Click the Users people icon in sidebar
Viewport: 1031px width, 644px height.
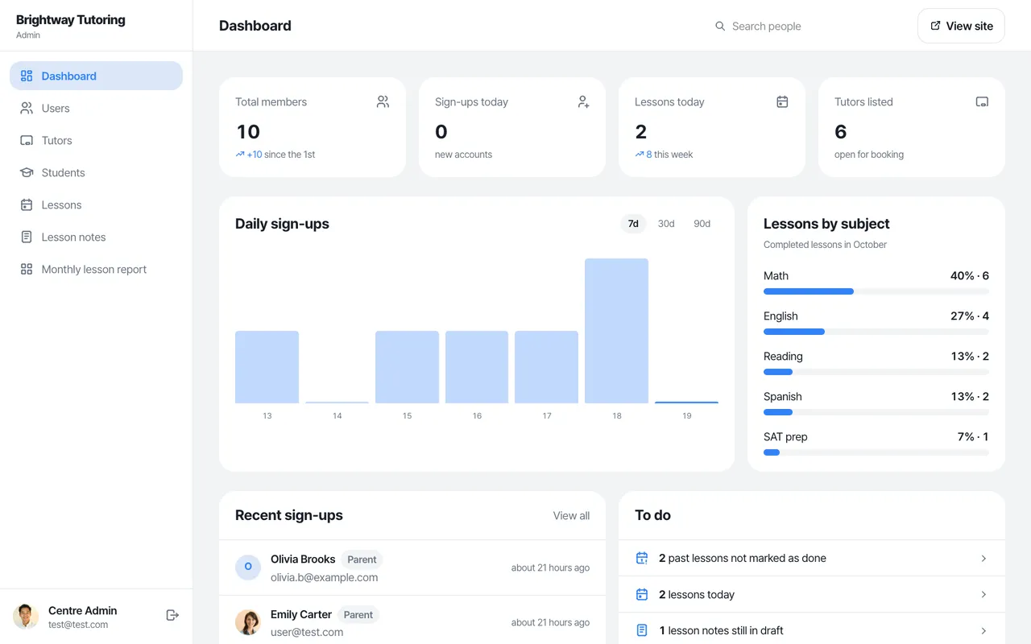pos(27,108)
